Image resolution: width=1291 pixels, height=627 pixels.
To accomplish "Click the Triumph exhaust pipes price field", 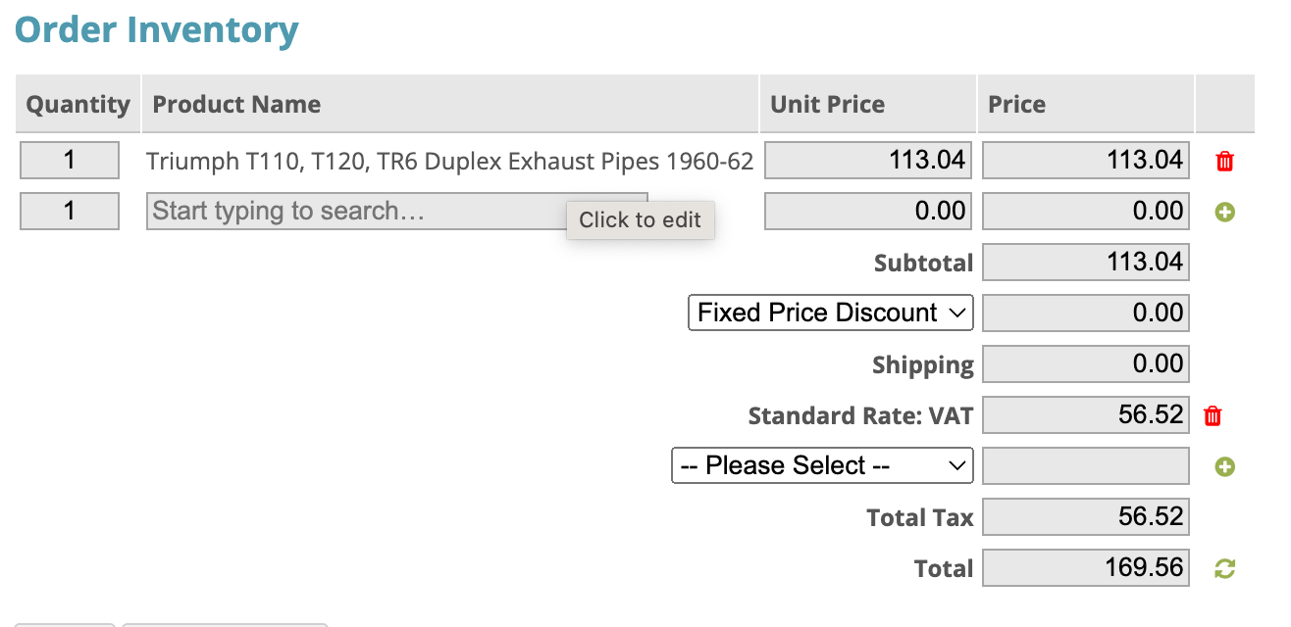I will click(1085, 161).
